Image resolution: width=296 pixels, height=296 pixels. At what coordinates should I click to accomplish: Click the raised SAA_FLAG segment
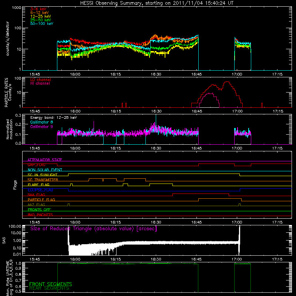click(201, 194)
